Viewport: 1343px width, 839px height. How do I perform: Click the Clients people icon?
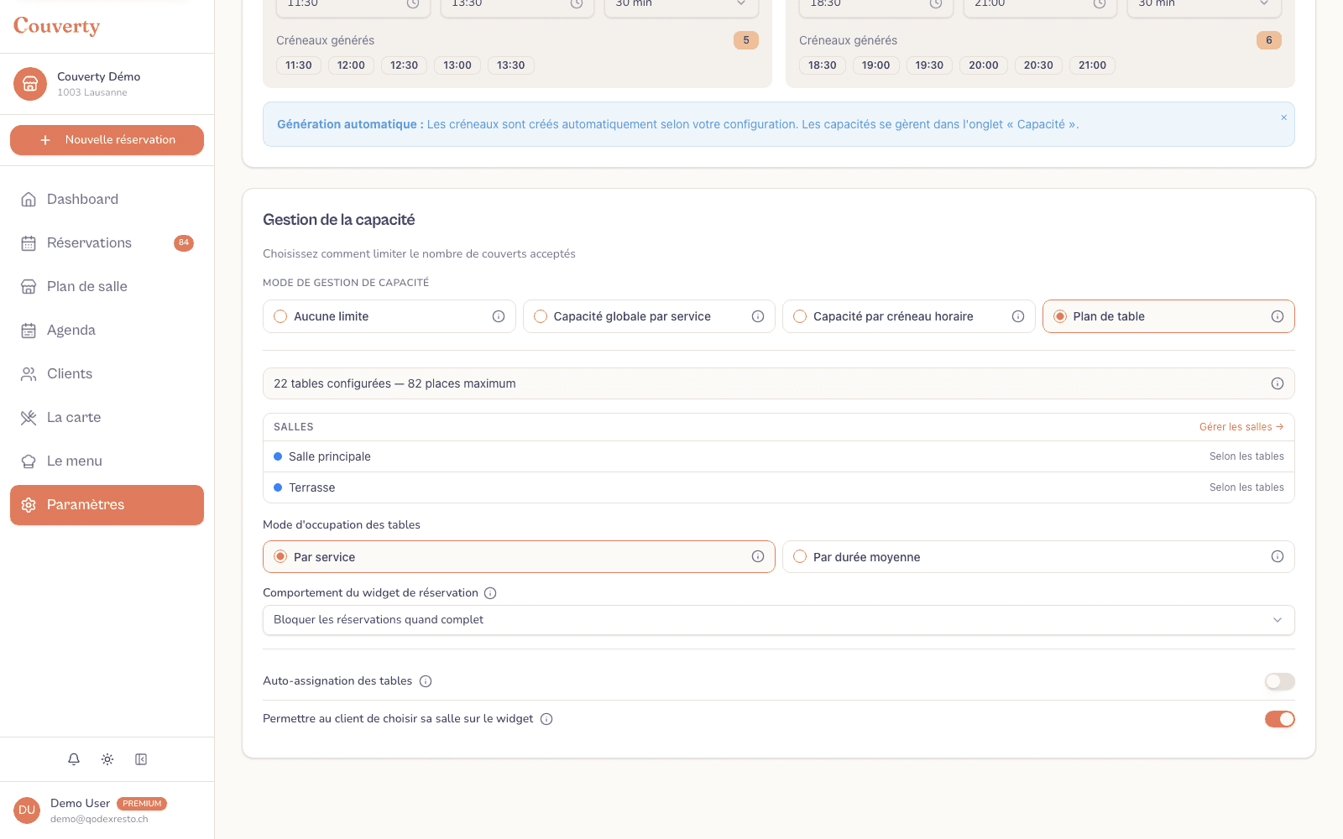(x=29, y=374)
